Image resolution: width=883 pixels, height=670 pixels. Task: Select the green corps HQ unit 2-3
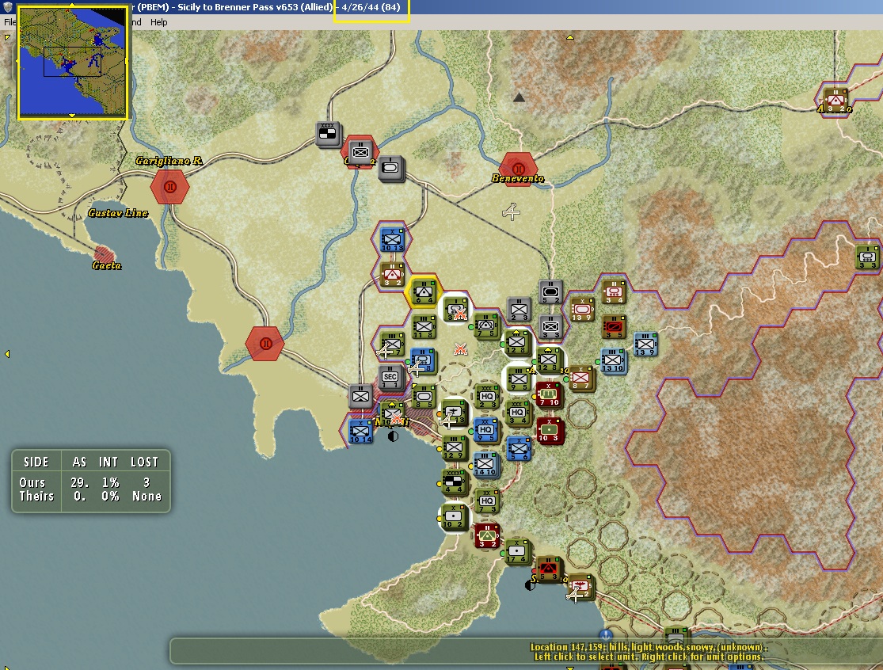(487, 396)
